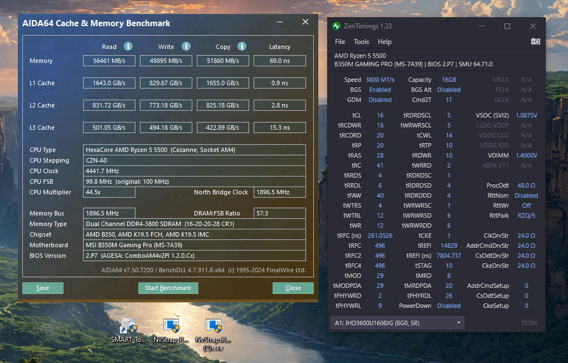Click the tRFC (ns) value 261.0526
This screenshot has height=363, width=568.
(380, 236)
